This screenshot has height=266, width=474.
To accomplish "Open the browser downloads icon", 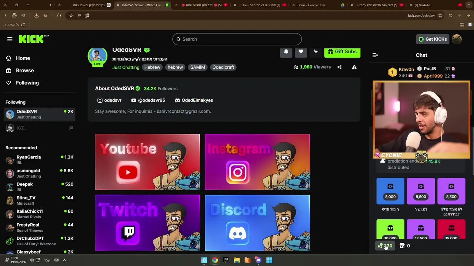I will point(36,16).
